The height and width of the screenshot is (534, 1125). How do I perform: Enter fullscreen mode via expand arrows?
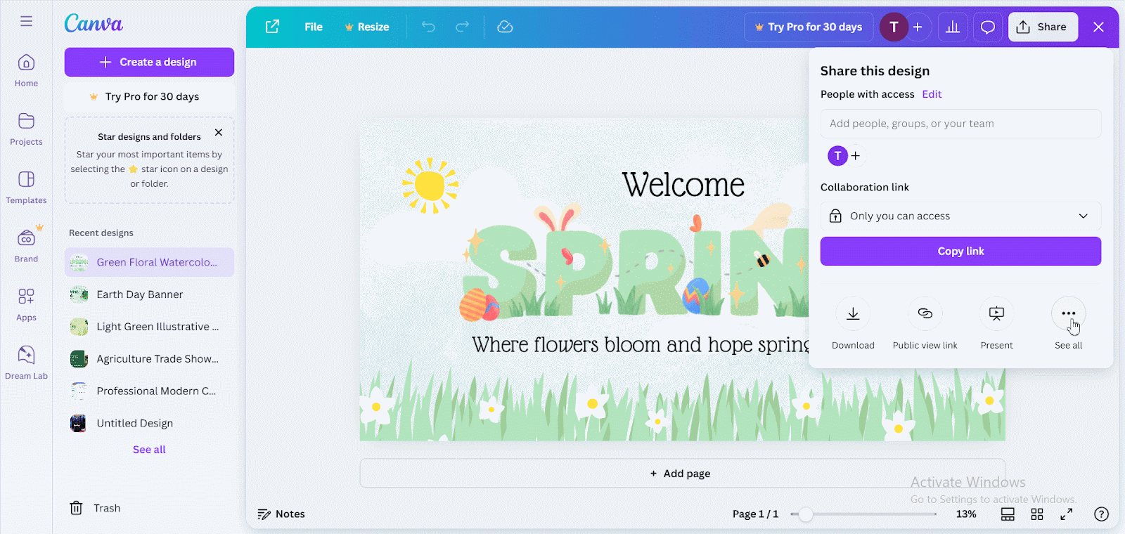coord(1067,514)
